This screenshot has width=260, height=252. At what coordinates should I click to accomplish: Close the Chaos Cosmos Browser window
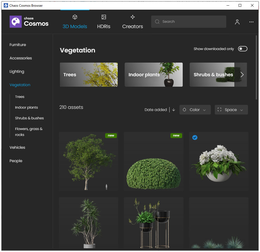point(252,5)
